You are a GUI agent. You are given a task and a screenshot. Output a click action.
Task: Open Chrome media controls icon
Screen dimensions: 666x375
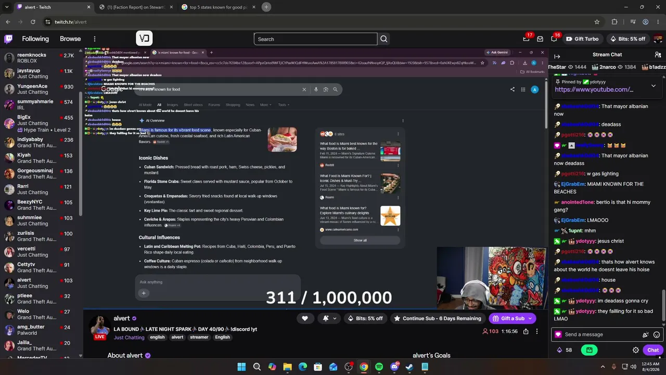tap(633, 22)
